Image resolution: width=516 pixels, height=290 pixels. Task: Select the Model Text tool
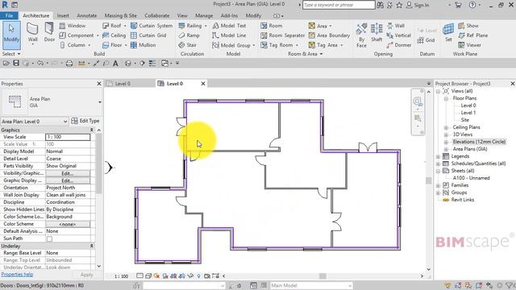229,26
